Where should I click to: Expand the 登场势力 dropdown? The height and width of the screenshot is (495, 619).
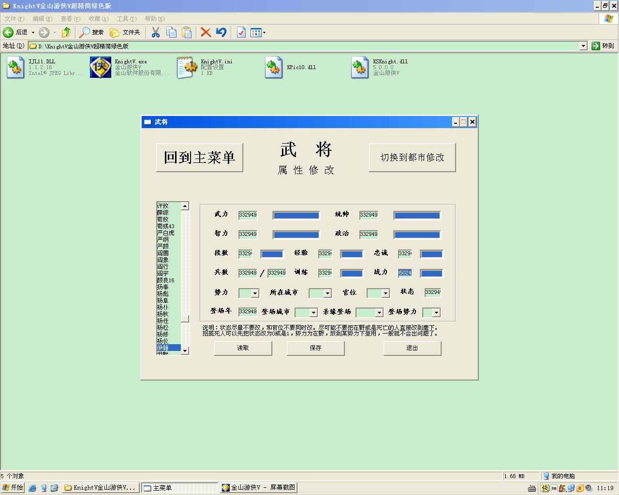[436, 313]
